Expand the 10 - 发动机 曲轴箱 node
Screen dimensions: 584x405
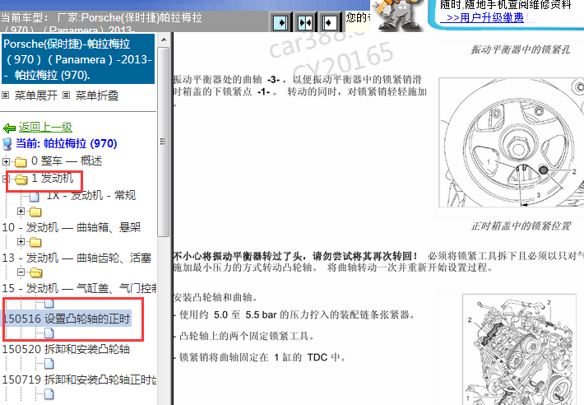pyautogui.click(x=21, y=212)
